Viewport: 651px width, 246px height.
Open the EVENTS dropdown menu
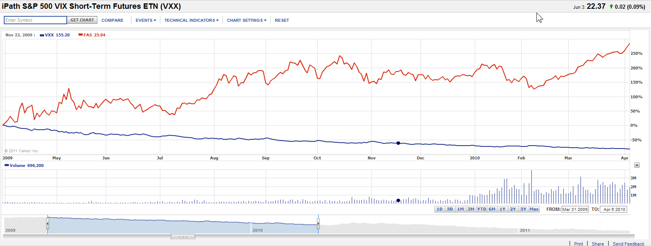[146, 20]
